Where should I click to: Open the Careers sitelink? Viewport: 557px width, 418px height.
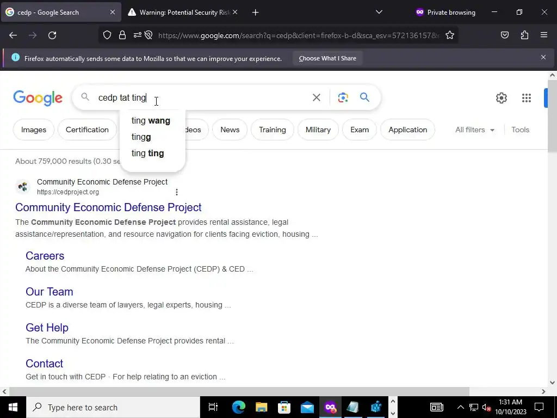[45, 256]
